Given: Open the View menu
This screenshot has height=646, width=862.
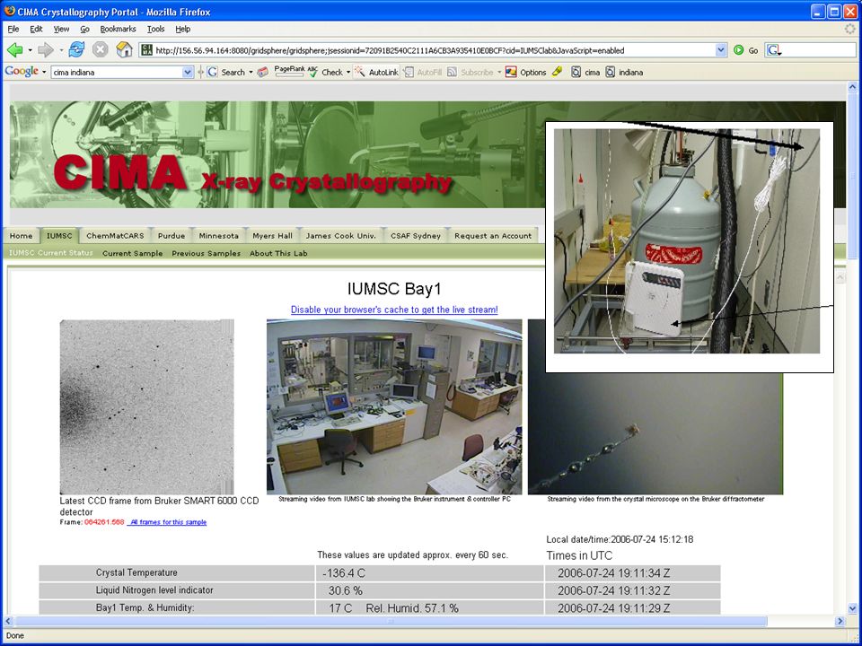Looking at the screenshot, I should (62, 29).
